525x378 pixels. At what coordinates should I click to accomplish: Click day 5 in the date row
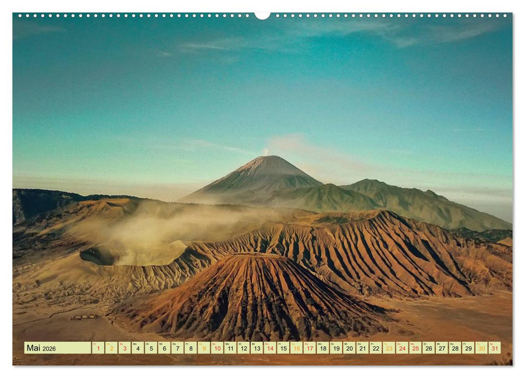tap(151, 348)
